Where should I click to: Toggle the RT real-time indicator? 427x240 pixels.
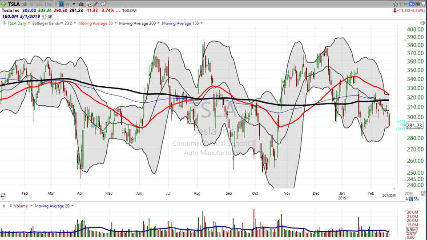click(406, 4)
